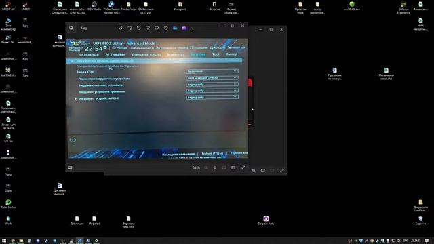
Task: Toggle the filmstrip icon in Photos' bottom-left corner
Action: click(70, 167)
